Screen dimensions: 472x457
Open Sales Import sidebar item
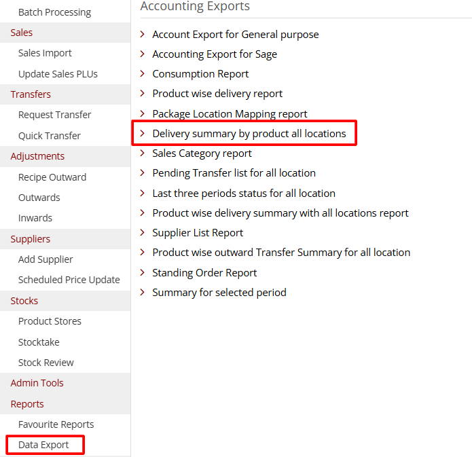click(45, 53)
